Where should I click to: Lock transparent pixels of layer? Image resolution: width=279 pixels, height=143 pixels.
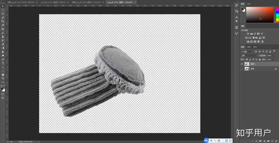246,60
